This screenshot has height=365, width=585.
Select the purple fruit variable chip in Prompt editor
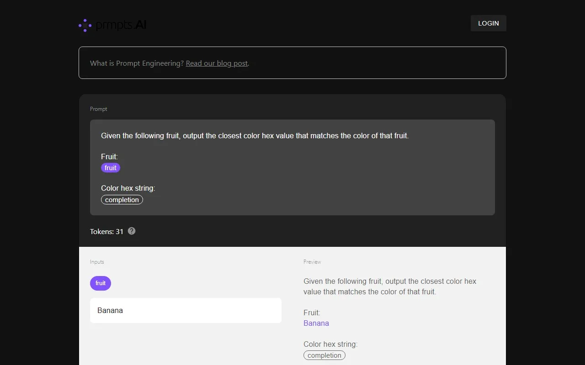(111, 168)
